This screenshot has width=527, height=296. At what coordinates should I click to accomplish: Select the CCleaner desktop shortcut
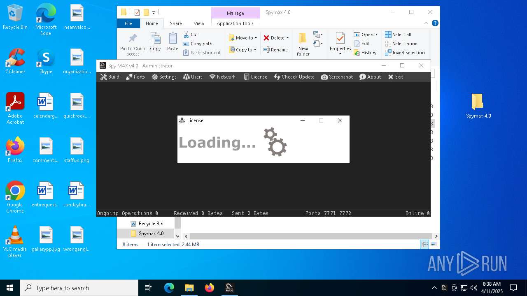point(15,61)
